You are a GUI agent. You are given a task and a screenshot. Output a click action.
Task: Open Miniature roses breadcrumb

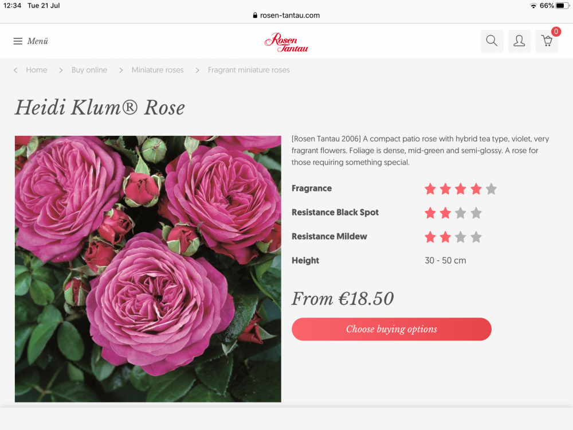[x=158, y=70]
